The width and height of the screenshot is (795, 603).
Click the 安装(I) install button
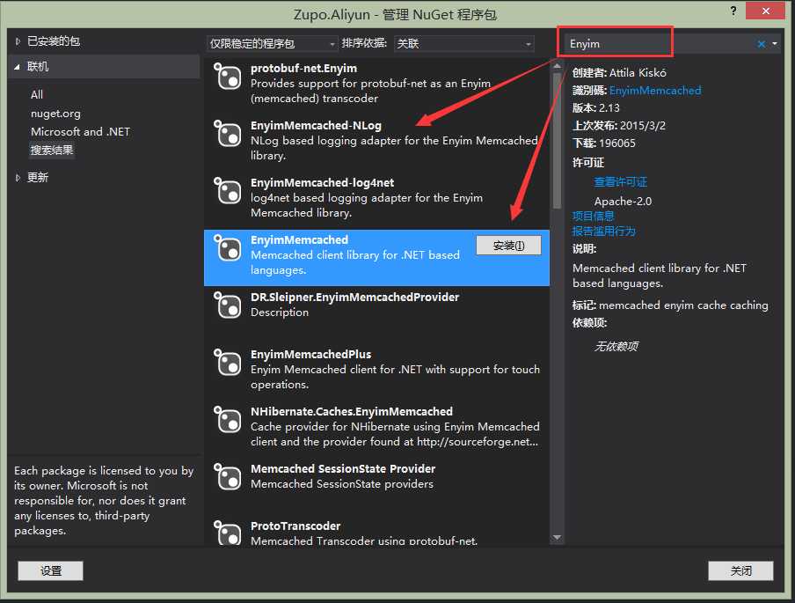[508, 246]
